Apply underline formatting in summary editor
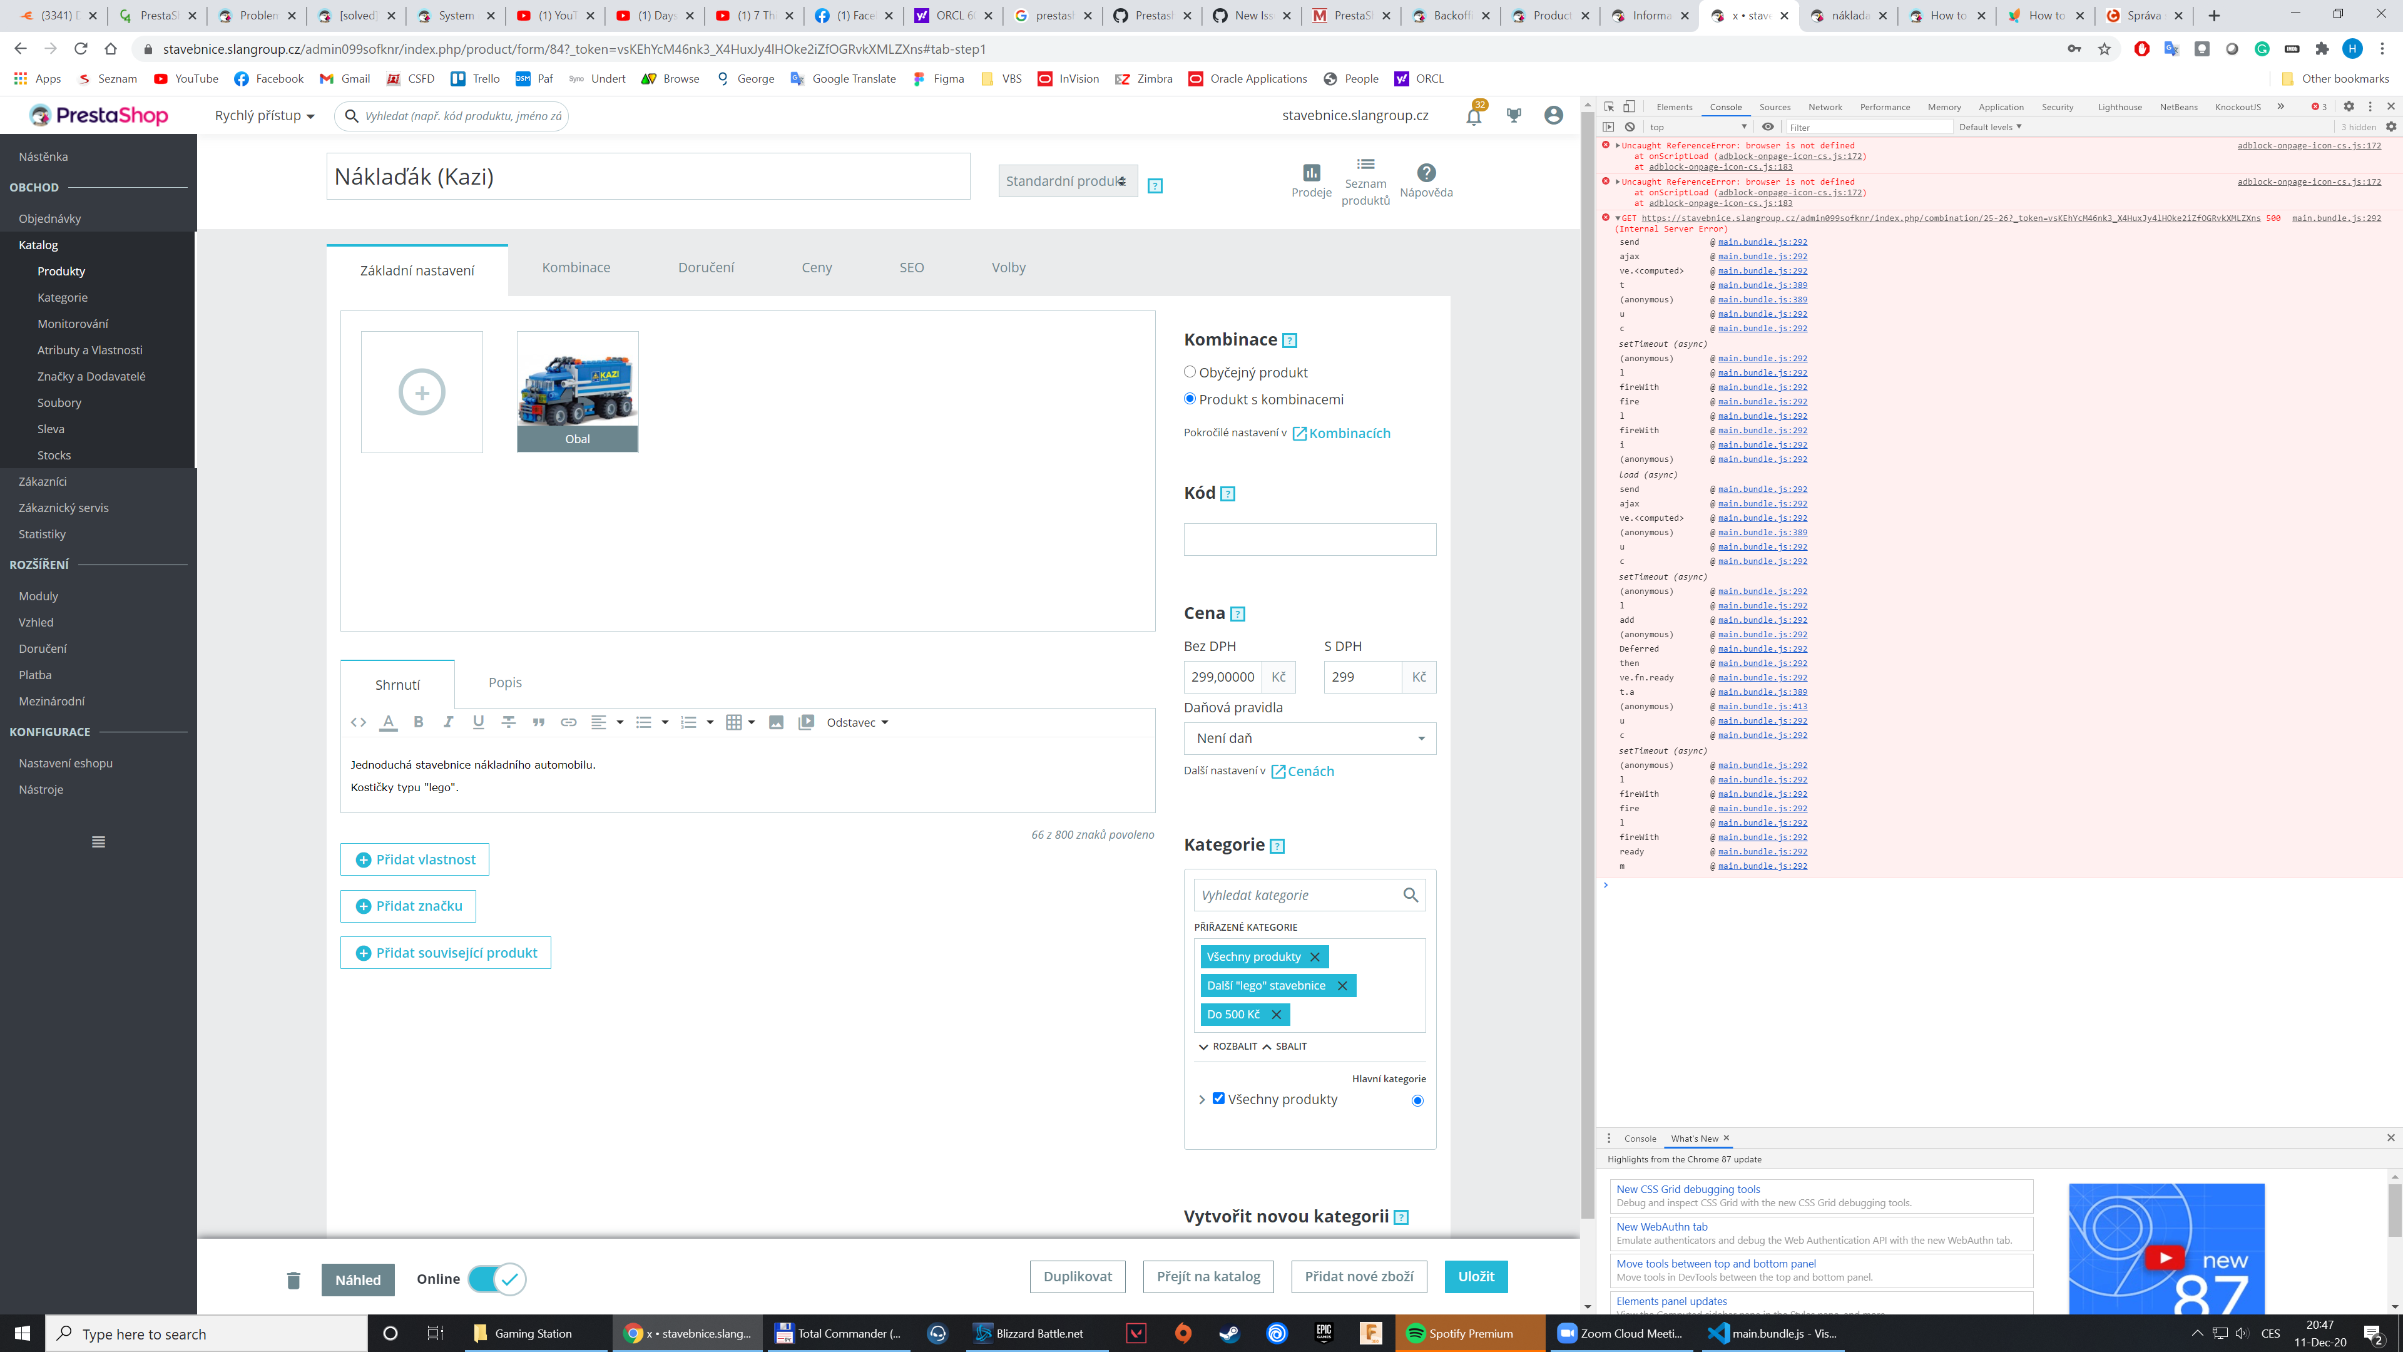 point(479,722)
